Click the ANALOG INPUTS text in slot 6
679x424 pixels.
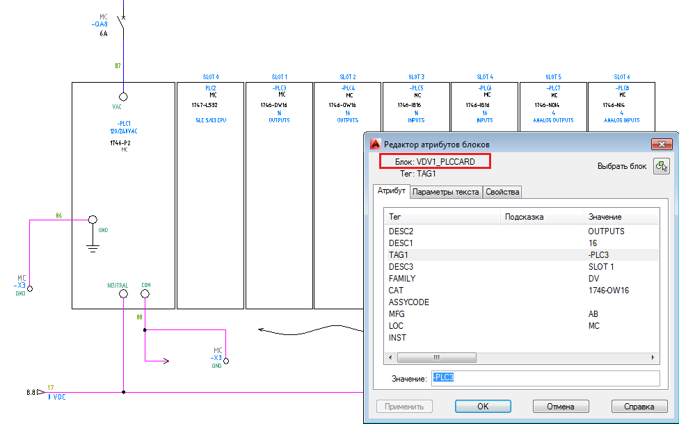point(622,120)
